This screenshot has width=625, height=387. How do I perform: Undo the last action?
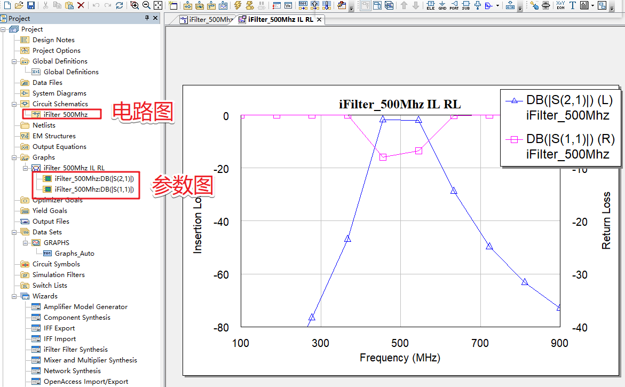point(96,5)
